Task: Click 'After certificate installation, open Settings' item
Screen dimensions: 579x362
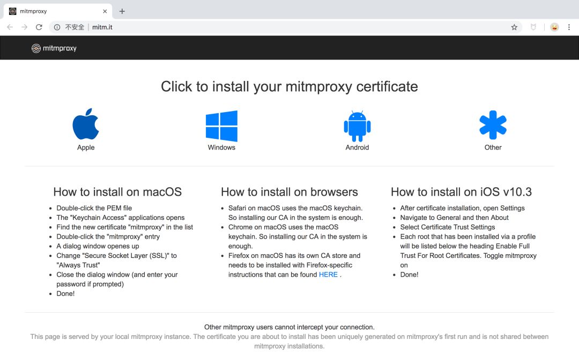Action: (462, 208)
